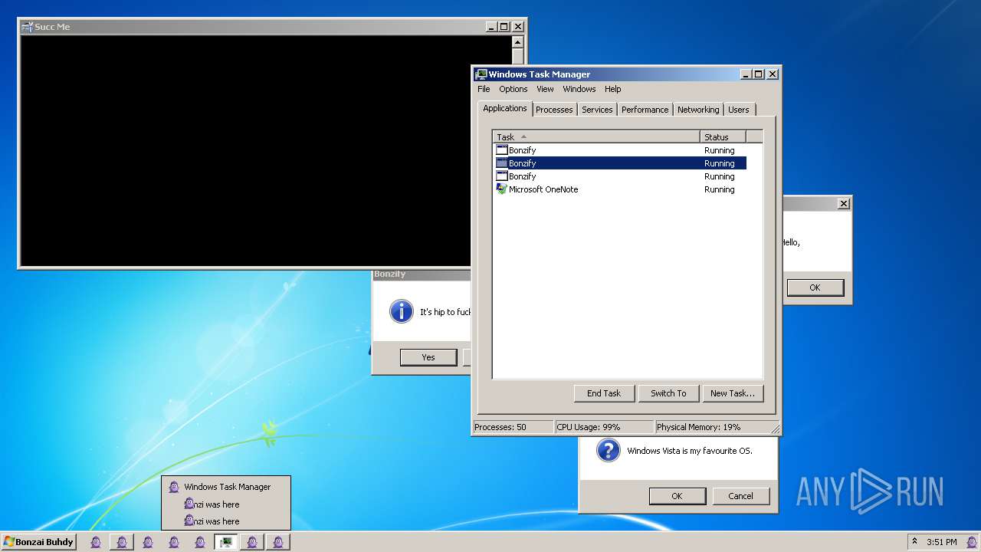The width and height of the screenshot is (981, 552).
Task: Click the CPU Usage: 99% status entry
Action: pos(604,427)
